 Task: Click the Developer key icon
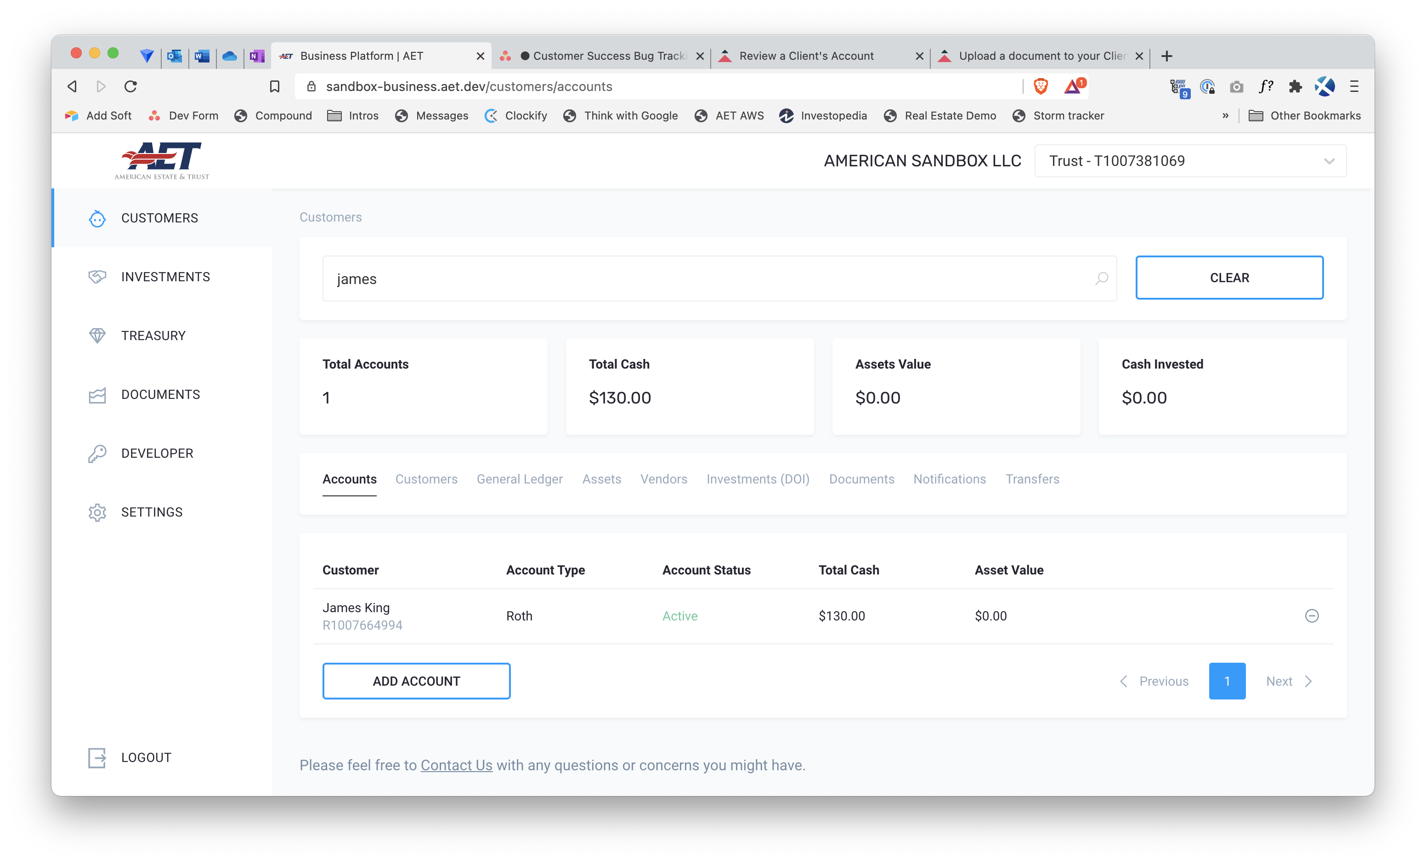tap(97, 454)
